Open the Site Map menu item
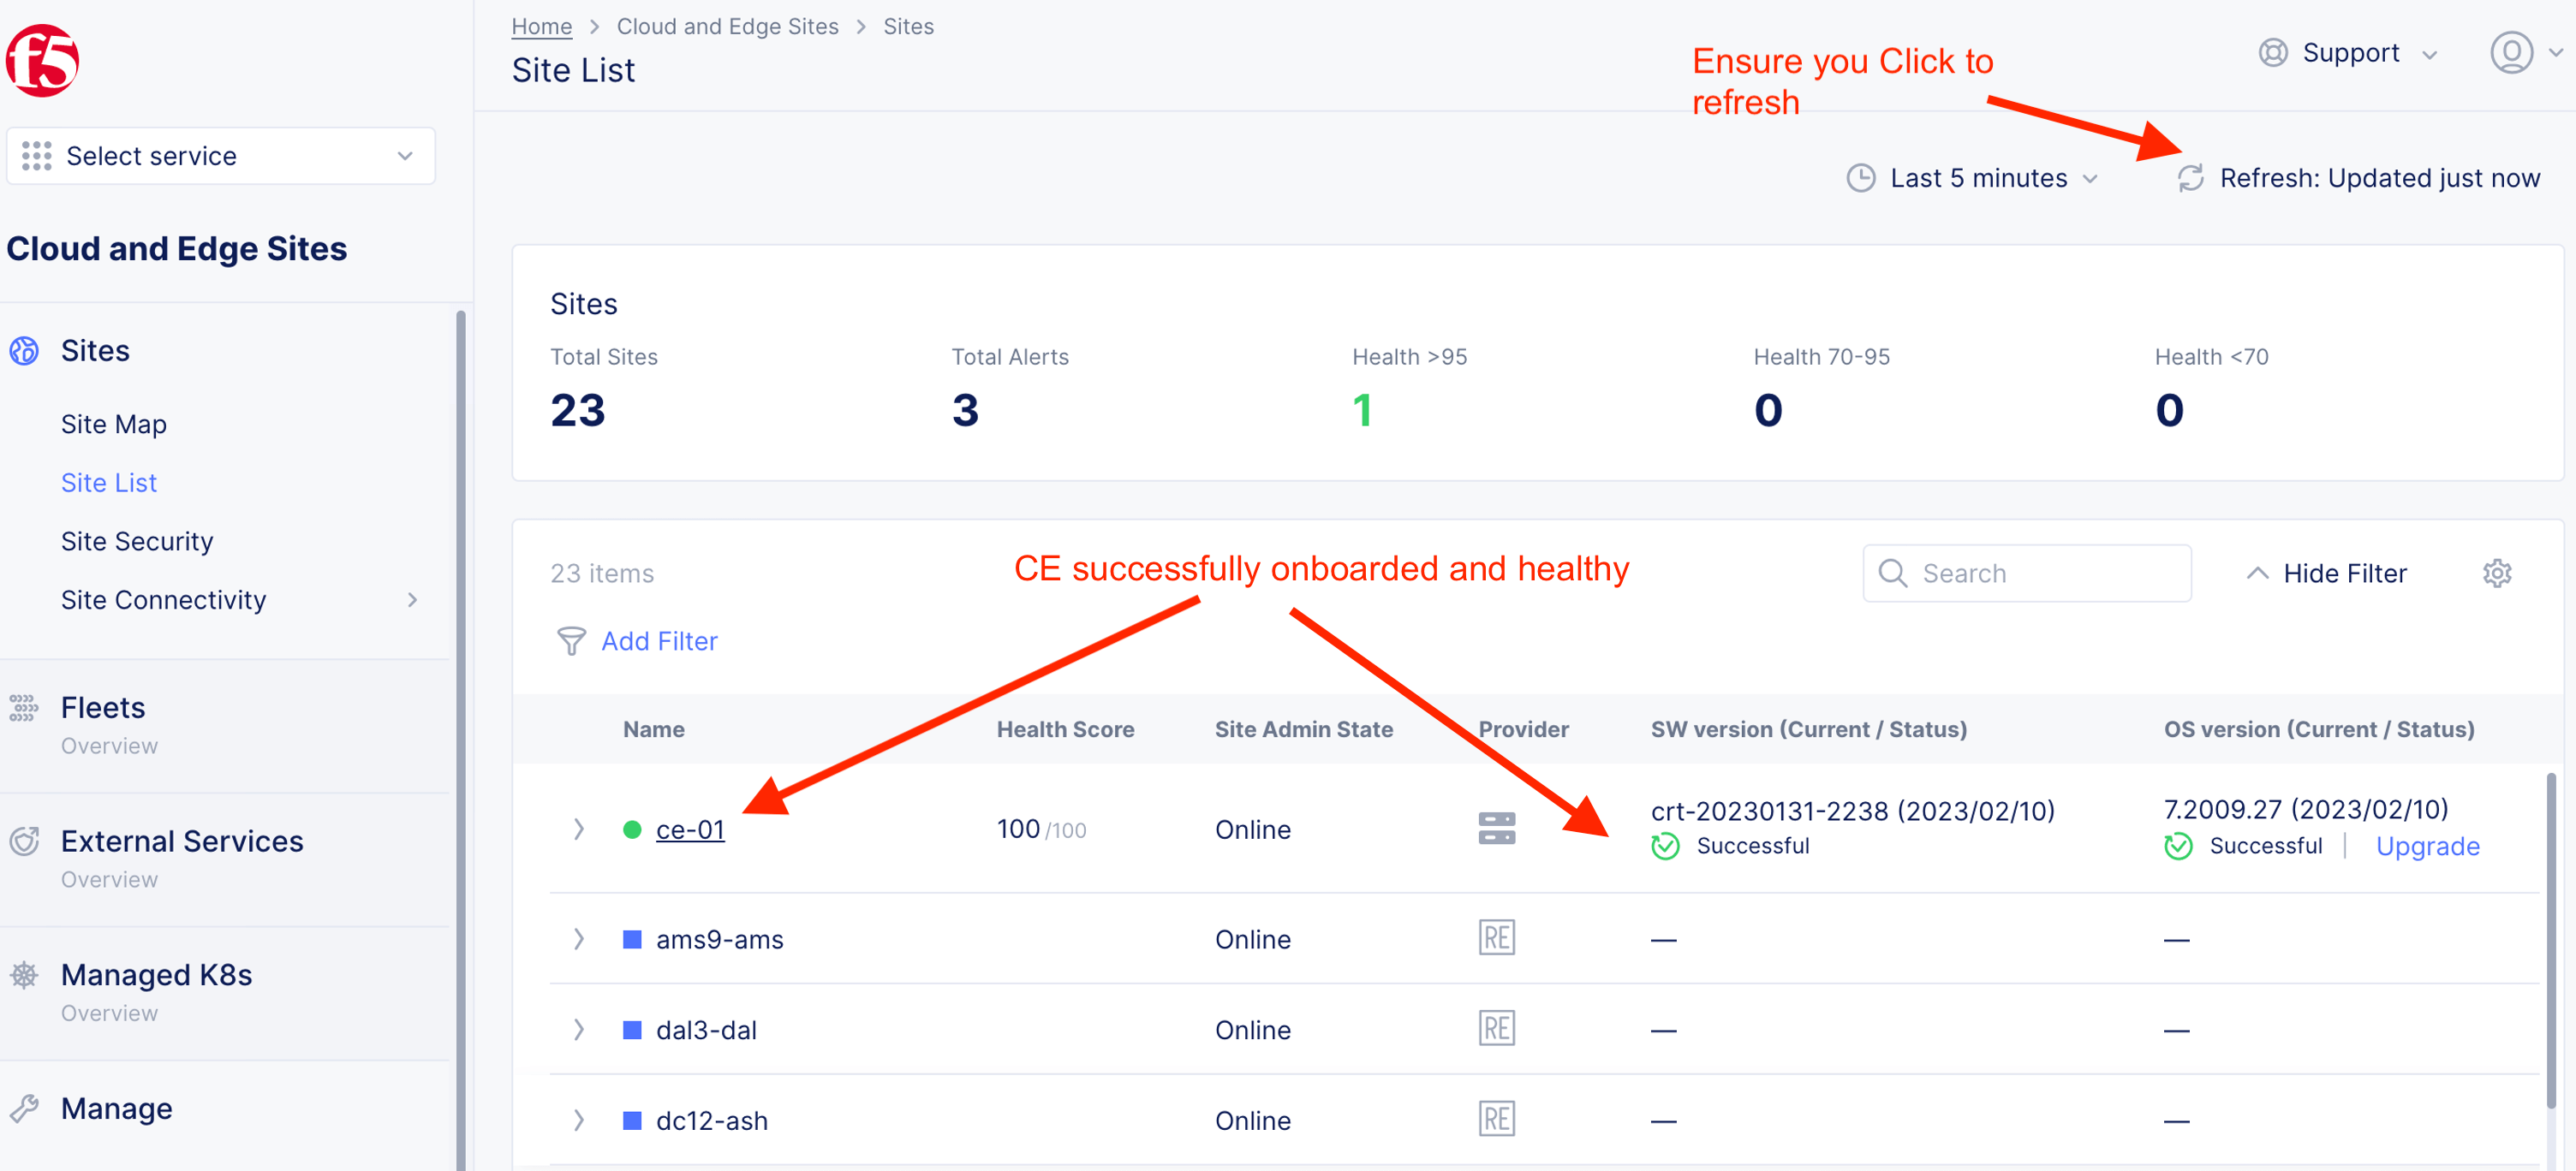 [x=114, y=424]
